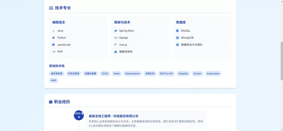Select the Docker tag
This screenshot has width=283, height=131.
point(197,74)
